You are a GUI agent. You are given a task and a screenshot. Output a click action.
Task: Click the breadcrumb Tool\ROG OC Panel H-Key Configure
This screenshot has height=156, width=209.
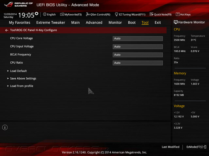click(x=33, y=30)
